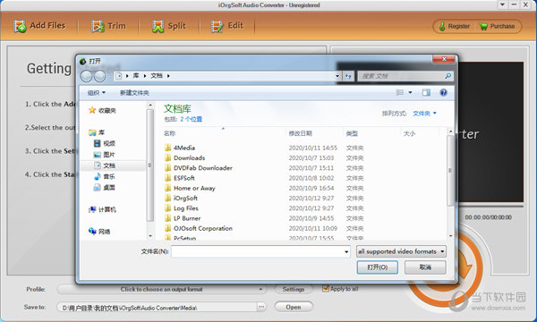Open the 组织 menu
This screenshot has width=537, height=322.
(x=97, y=93)
